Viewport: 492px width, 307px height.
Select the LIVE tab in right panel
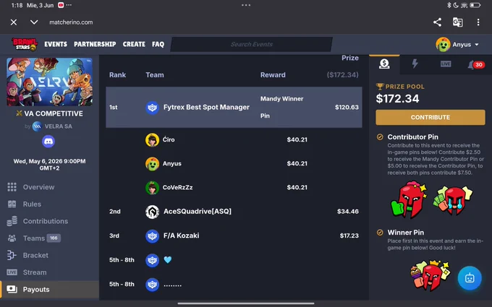pyautogui.click(x=446, y=64)
